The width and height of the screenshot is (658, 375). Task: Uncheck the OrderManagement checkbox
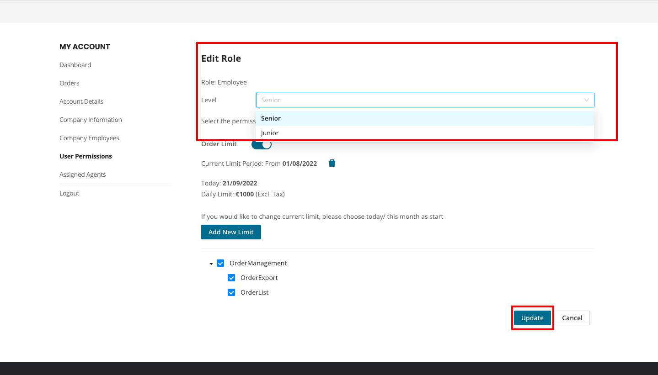pyautogui.click(x=220, y=263)
